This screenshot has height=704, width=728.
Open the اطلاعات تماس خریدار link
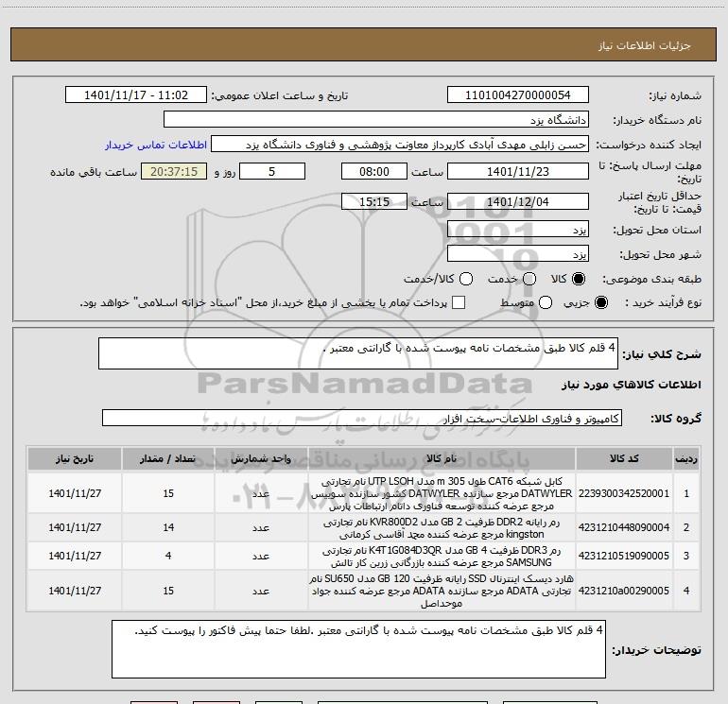pos(156,145)
